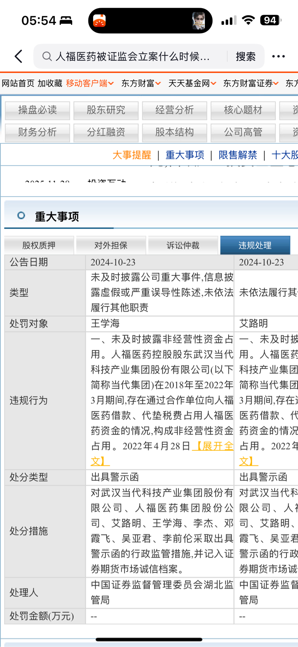Tap the 重大事项 section heading
This screenshot has width=298, height=647.
point(57,216)
